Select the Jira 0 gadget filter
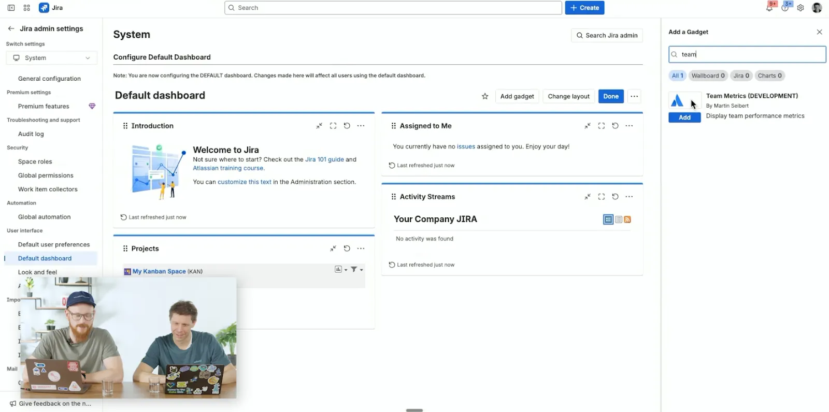 tap(741, 76)
